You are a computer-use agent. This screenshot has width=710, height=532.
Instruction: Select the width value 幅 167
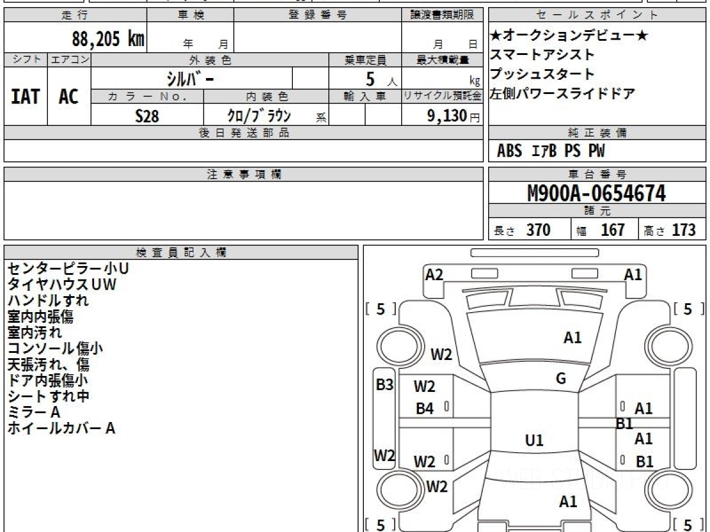pos(601,230)
